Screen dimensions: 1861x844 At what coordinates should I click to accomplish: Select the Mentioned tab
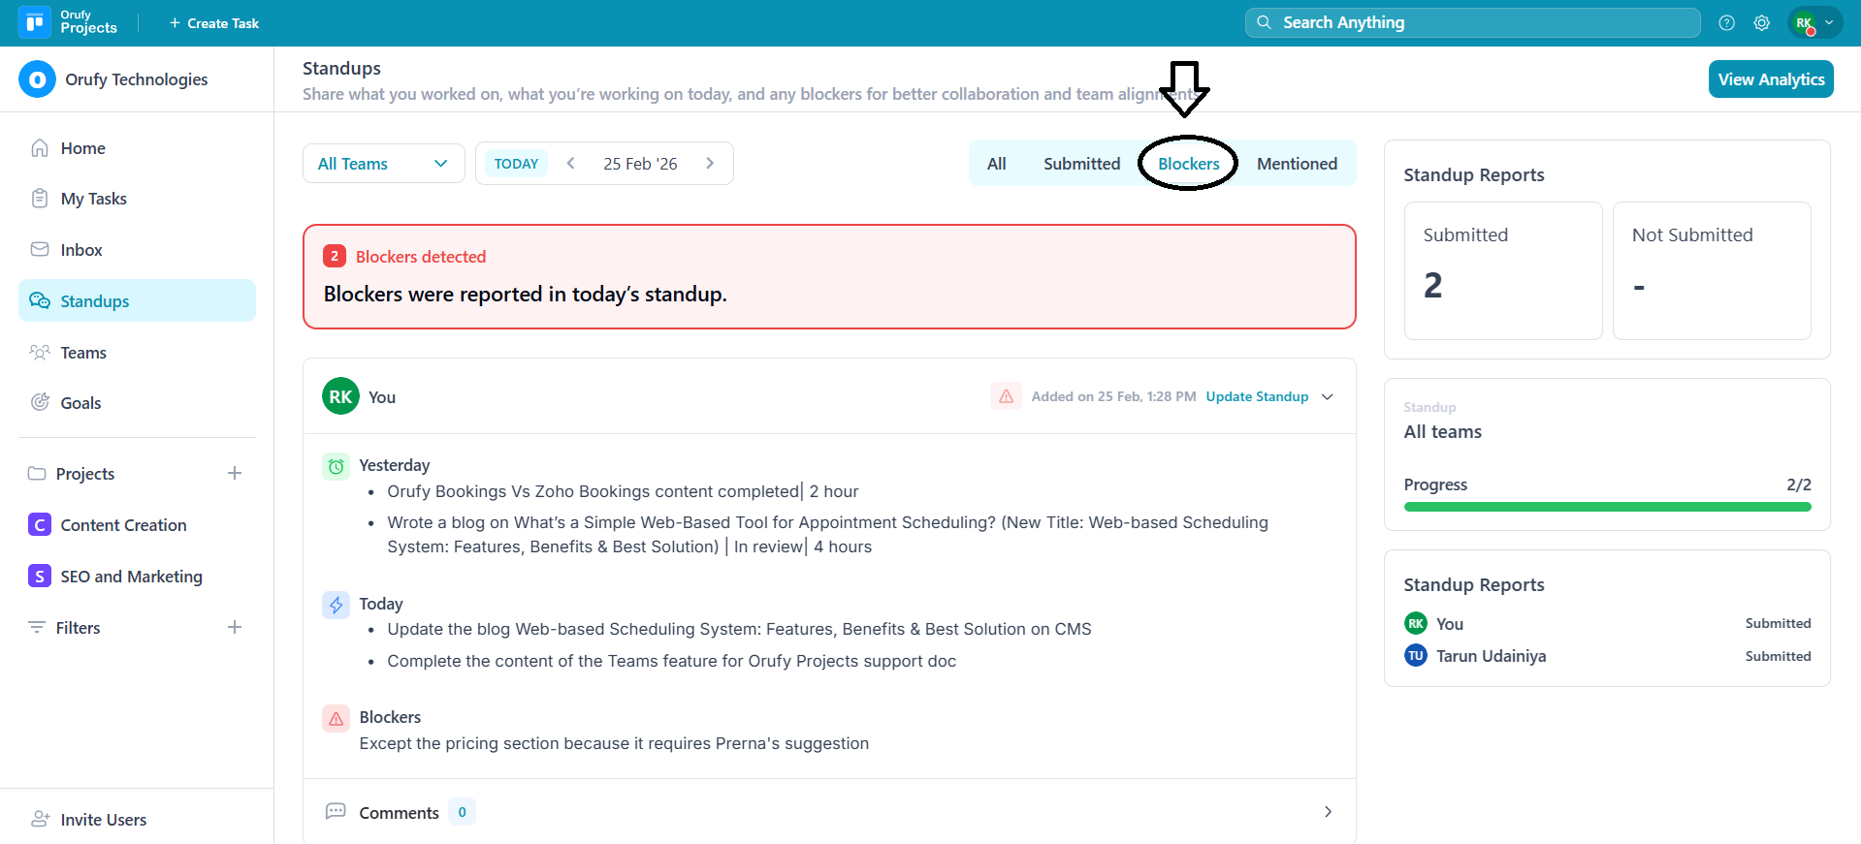pos(1297,164)
